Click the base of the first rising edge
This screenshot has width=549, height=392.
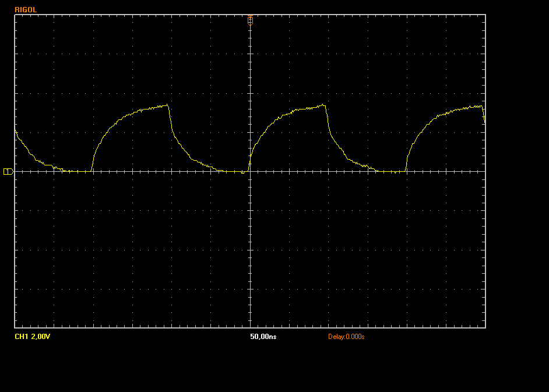[x=92, y=171]
